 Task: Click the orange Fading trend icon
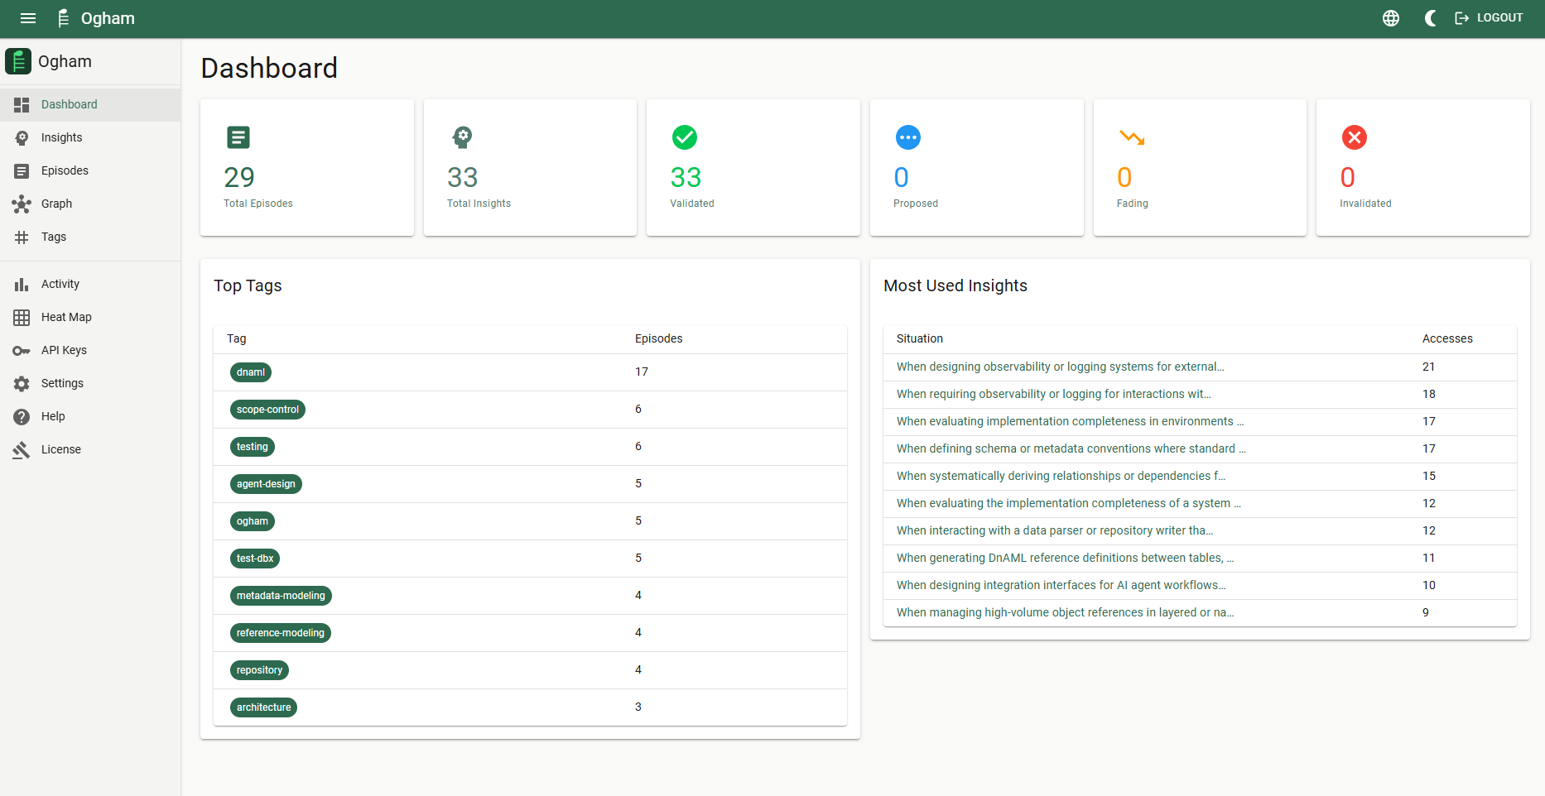[x=1132, y=137]
